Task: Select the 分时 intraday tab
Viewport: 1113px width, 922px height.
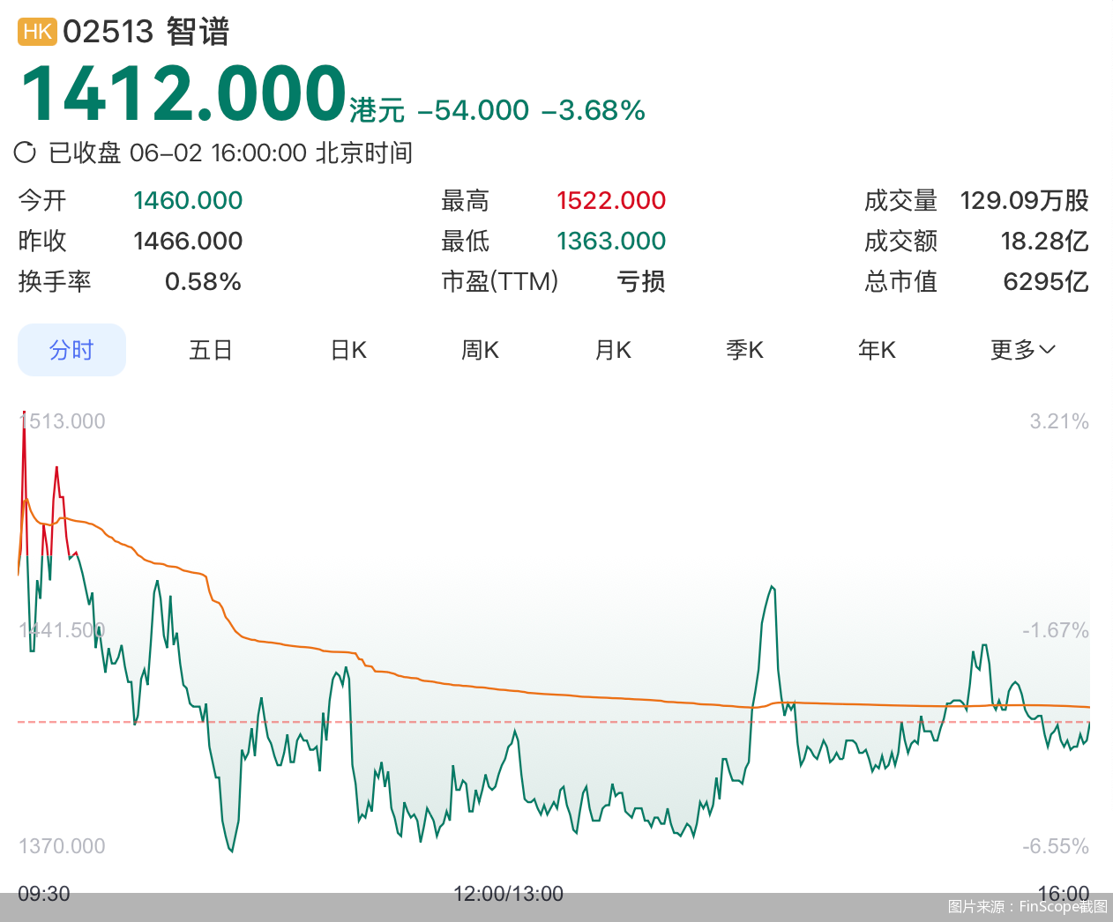Action: [71, 350]
